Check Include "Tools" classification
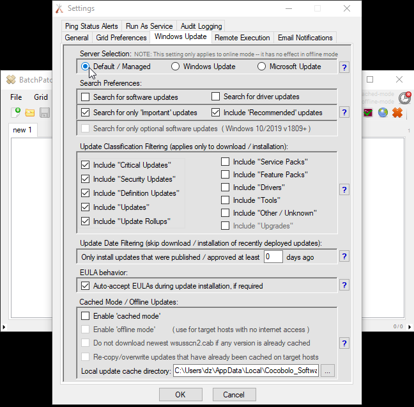414x407 pixels. (x=226, y=200)
